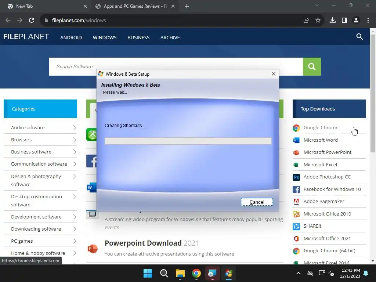Screen dimensions: 376x282
Task: Open the ARCHIVE menu item
Action: [x=170, y=38]
